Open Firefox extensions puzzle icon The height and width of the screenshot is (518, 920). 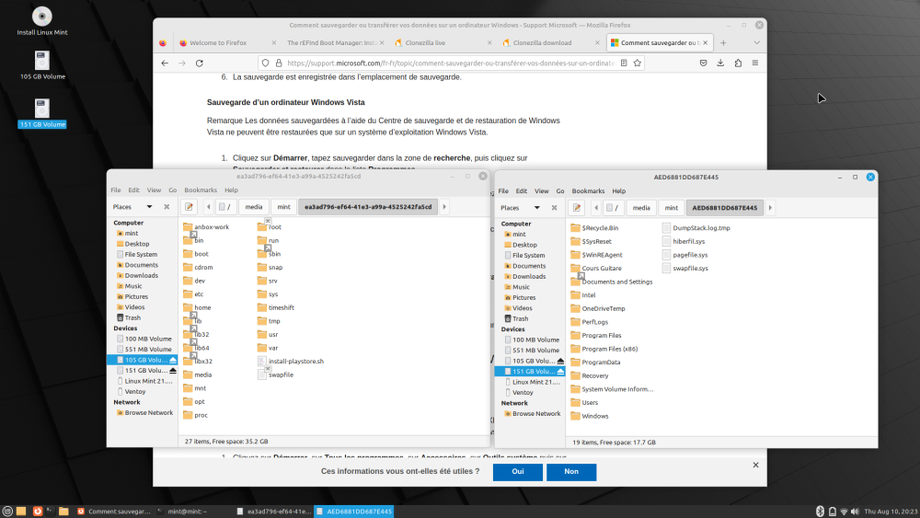(x=738, y=63)
